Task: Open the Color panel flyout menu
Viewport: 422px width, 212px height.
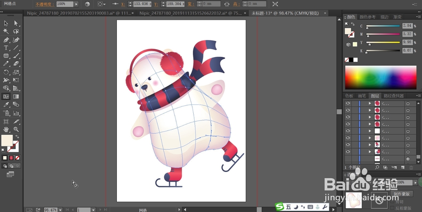Action: tap(418, 17)
